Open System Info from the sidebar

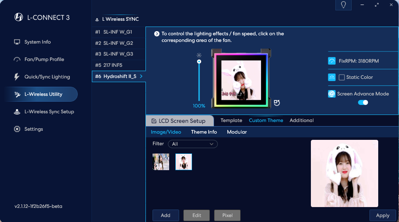pyautogui.click(x=37, y=42)
